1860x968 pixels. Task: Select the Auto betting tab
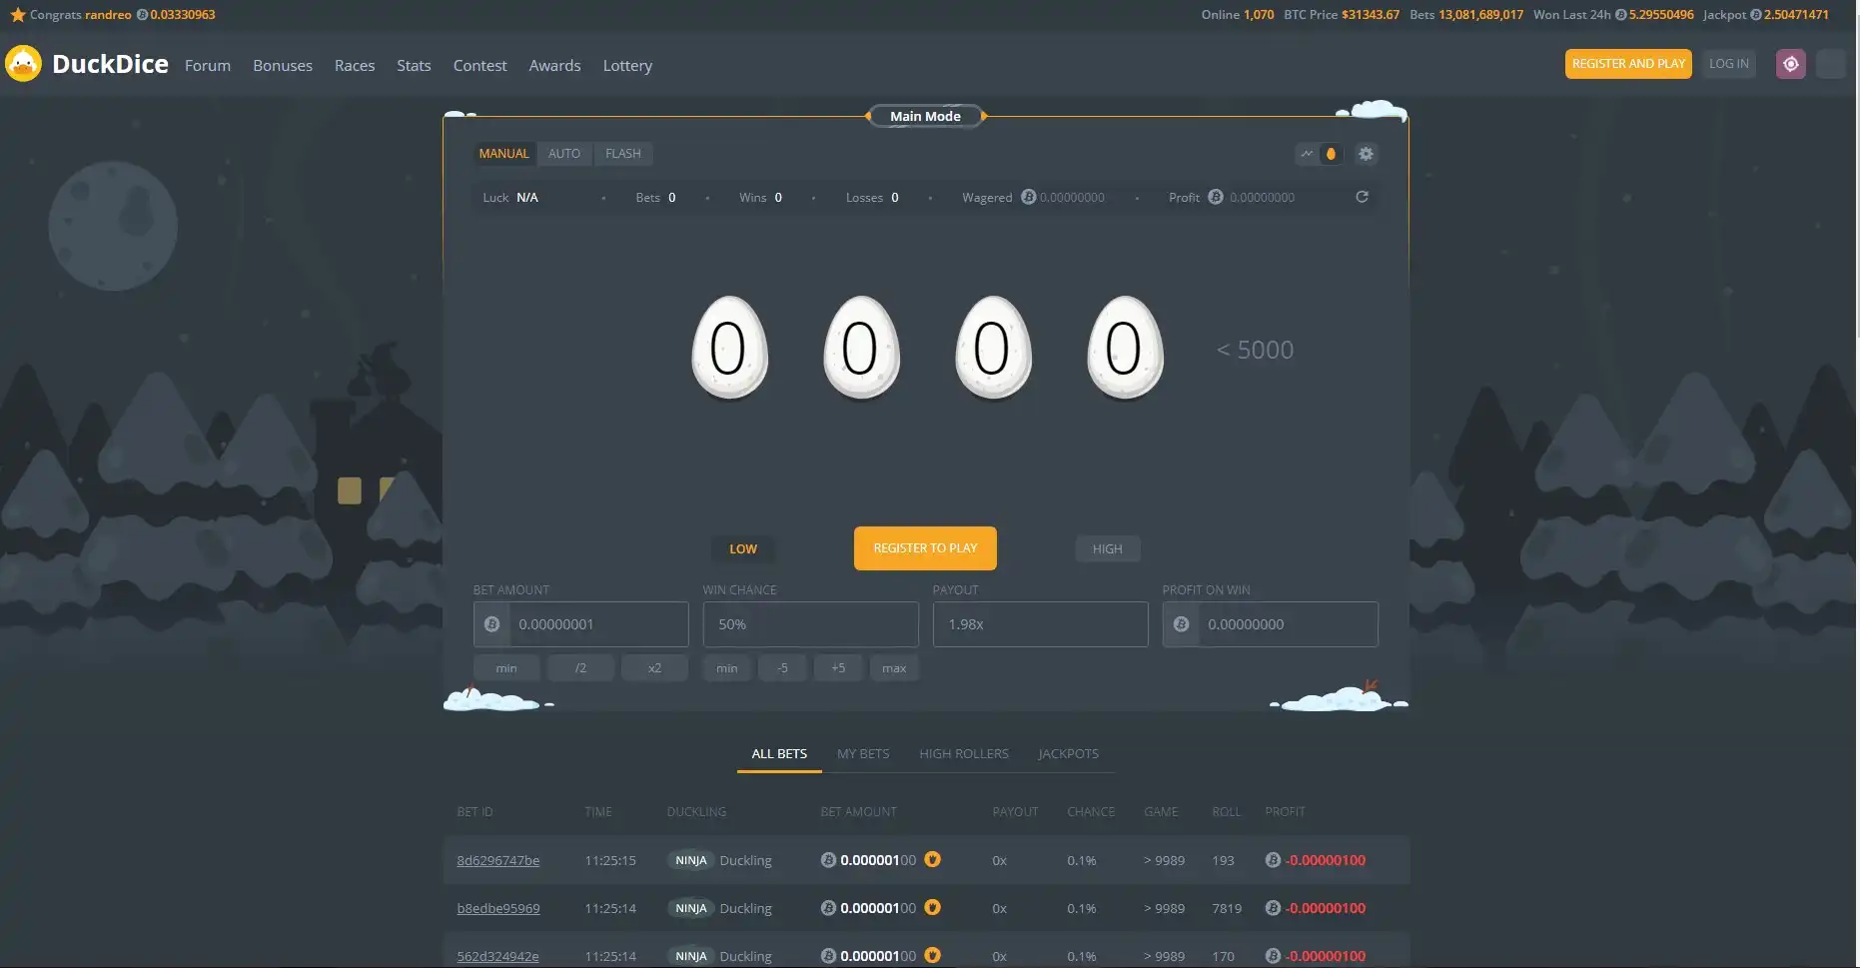tap(564, 154)
